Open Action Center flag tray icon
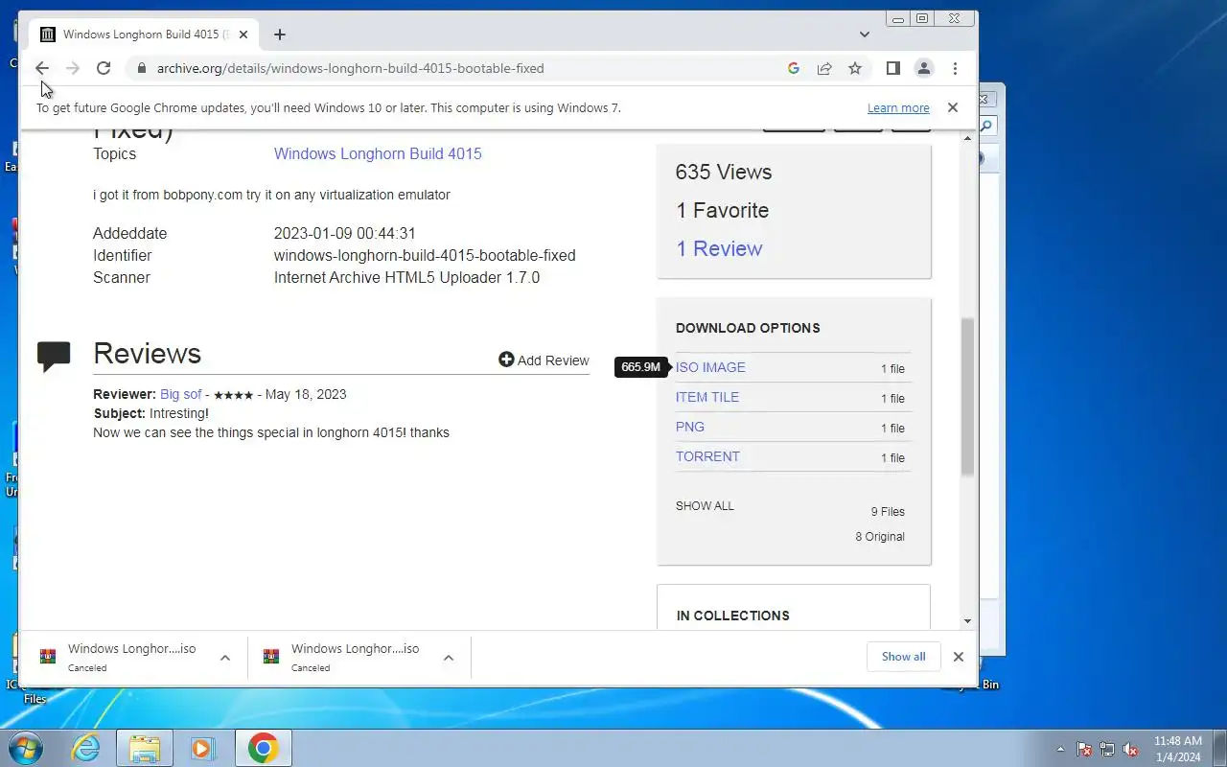 (1084, 750)
